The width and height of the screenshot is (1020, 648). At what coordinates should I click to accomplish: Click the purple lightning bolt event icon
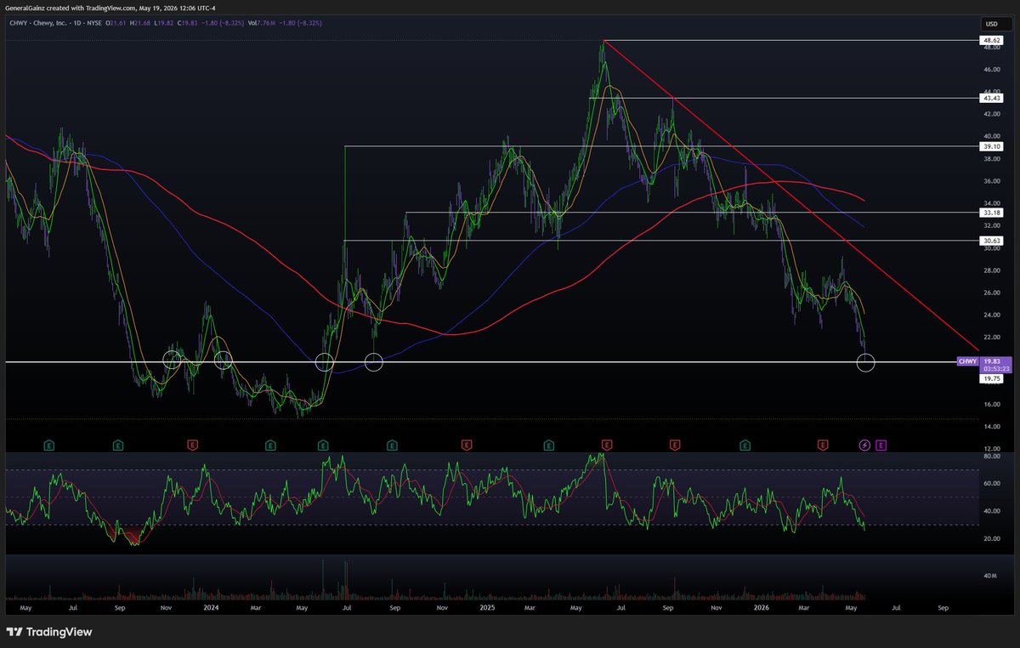coord(865,445)
